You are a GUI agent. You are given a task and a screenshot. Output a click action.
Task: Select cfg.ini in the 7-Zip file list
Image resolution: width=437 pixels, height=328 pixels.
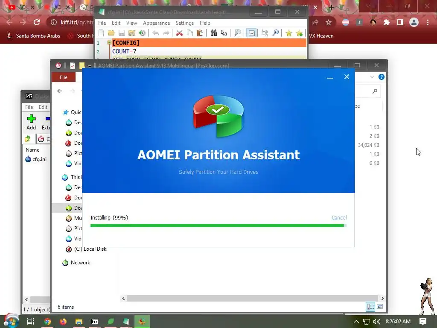pos(36,159)
